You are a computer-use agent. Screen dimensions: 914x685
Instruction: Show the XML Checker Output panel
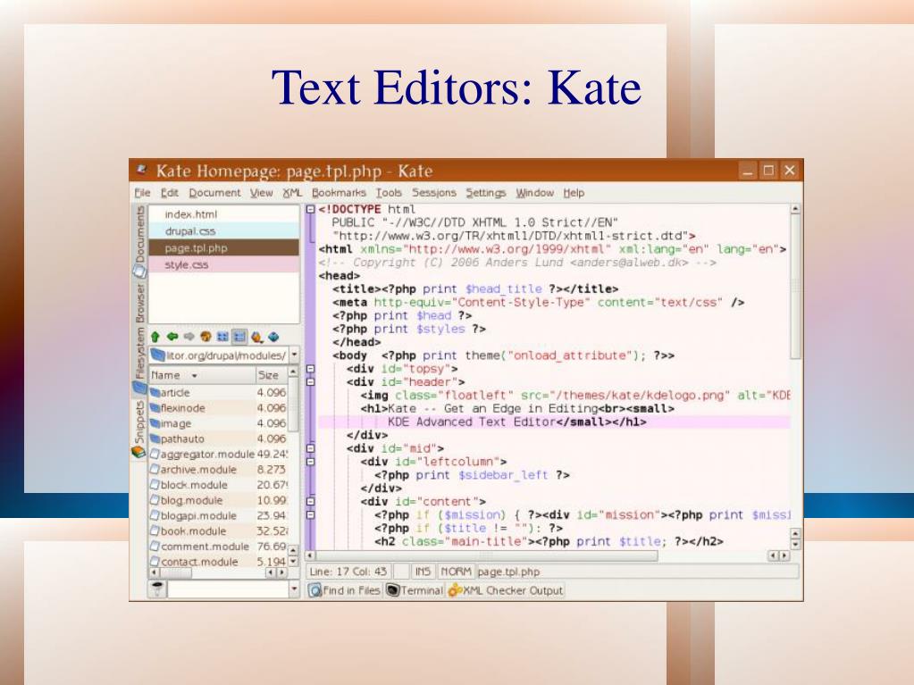click(x=506, y=590)
